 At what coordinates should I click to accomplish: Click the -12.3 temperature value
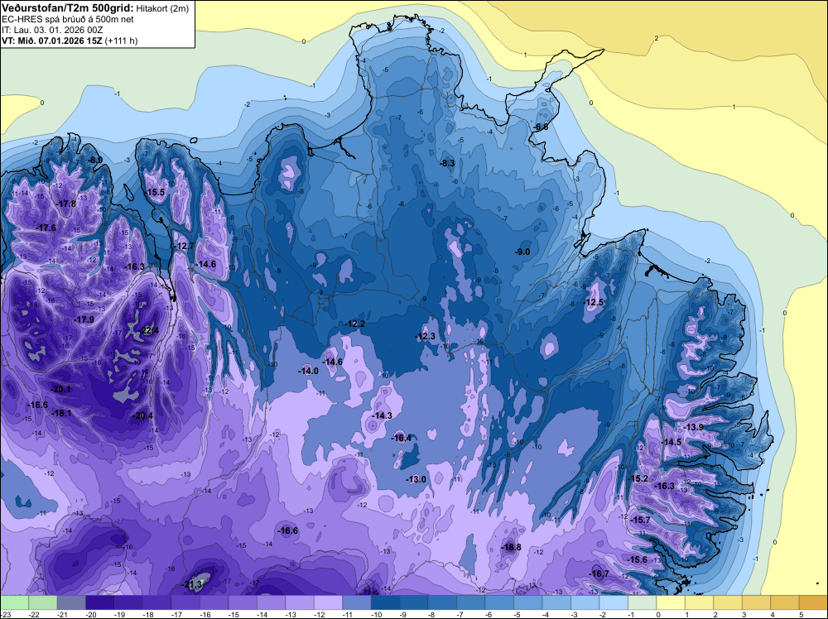[x=426, y=336]
